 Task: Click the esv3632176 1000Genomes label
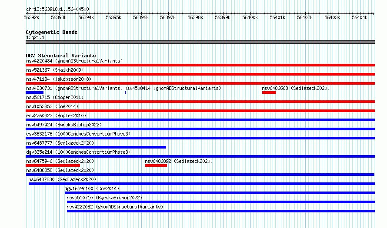coord(78,134)
